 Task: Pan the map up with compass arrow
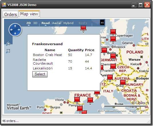15,26
